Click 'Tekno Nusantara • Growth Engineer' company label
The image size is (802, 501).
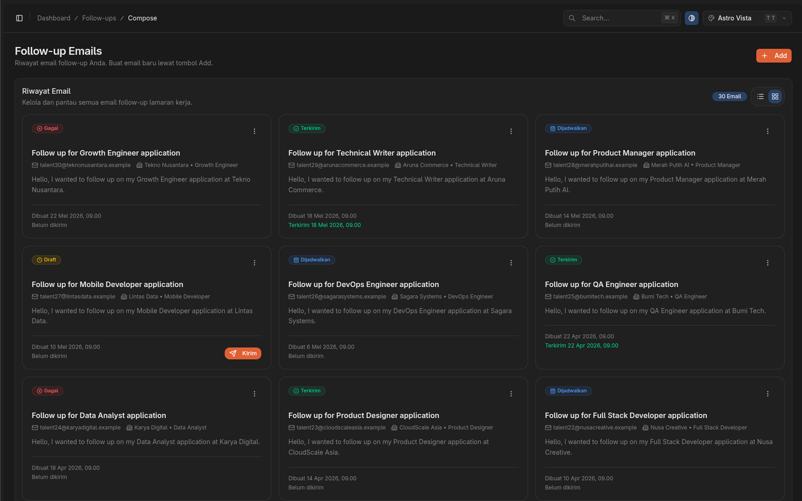191,165
